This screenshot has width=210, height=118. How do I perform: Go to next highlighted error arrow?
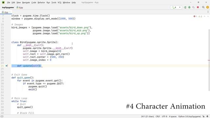click(208, 16)
